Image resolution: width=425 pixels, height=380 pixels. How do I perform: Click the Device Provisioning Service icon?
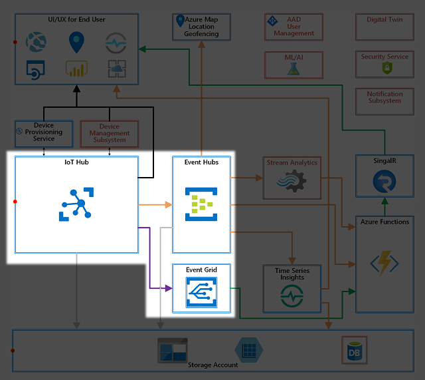point(19,131)
